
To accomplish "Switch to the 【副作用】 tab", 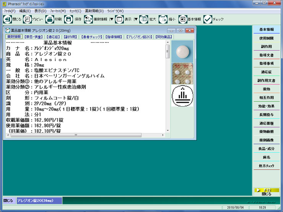I will click(x=70, y=37).
